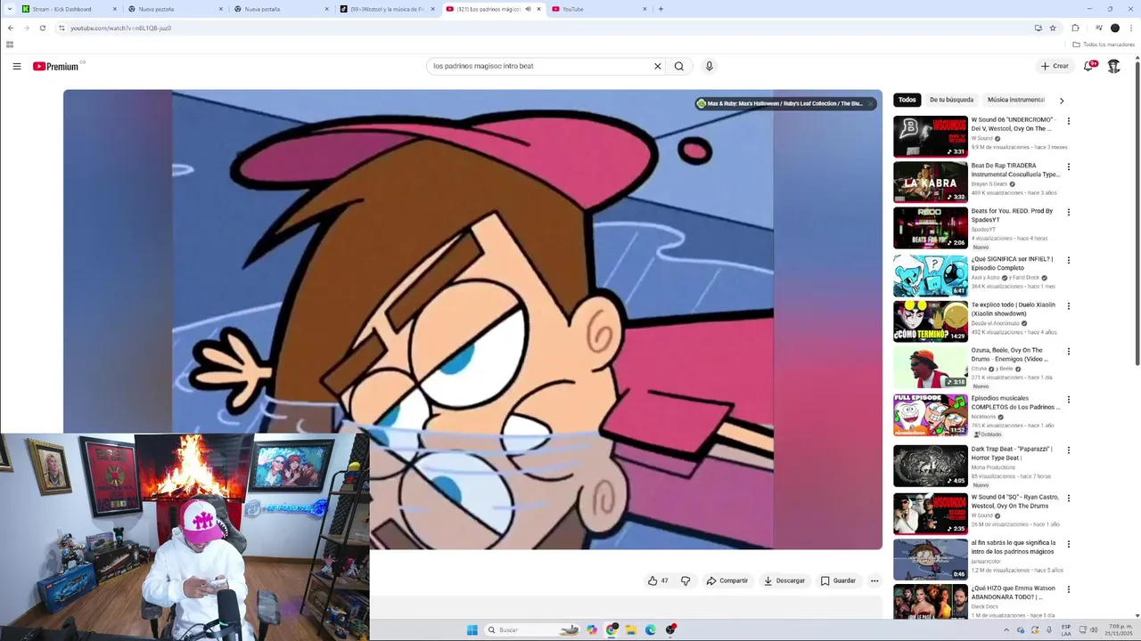Click the Descargar button
Viewport: 1141px width, 641px height.
pyautogui.click(x=784, y=580)
